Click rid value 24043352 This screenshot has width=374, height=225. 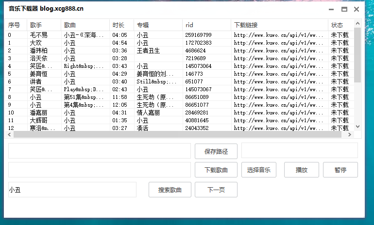coord(197,128)
